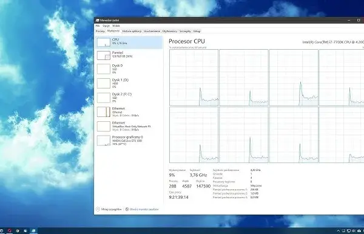
Task: Collapse view with Mniej szczegółów
Action: pyautogui.click(x=109, y=209)
